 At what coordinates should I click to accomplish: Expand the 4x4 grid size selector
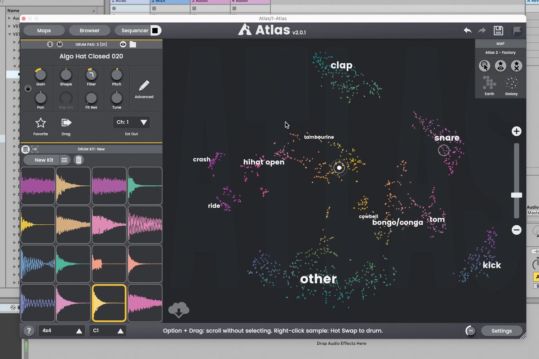(61, 330)
